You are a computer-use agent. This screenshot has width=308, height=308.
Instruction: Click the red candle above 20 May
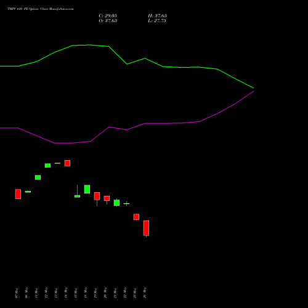pos(107,198)
